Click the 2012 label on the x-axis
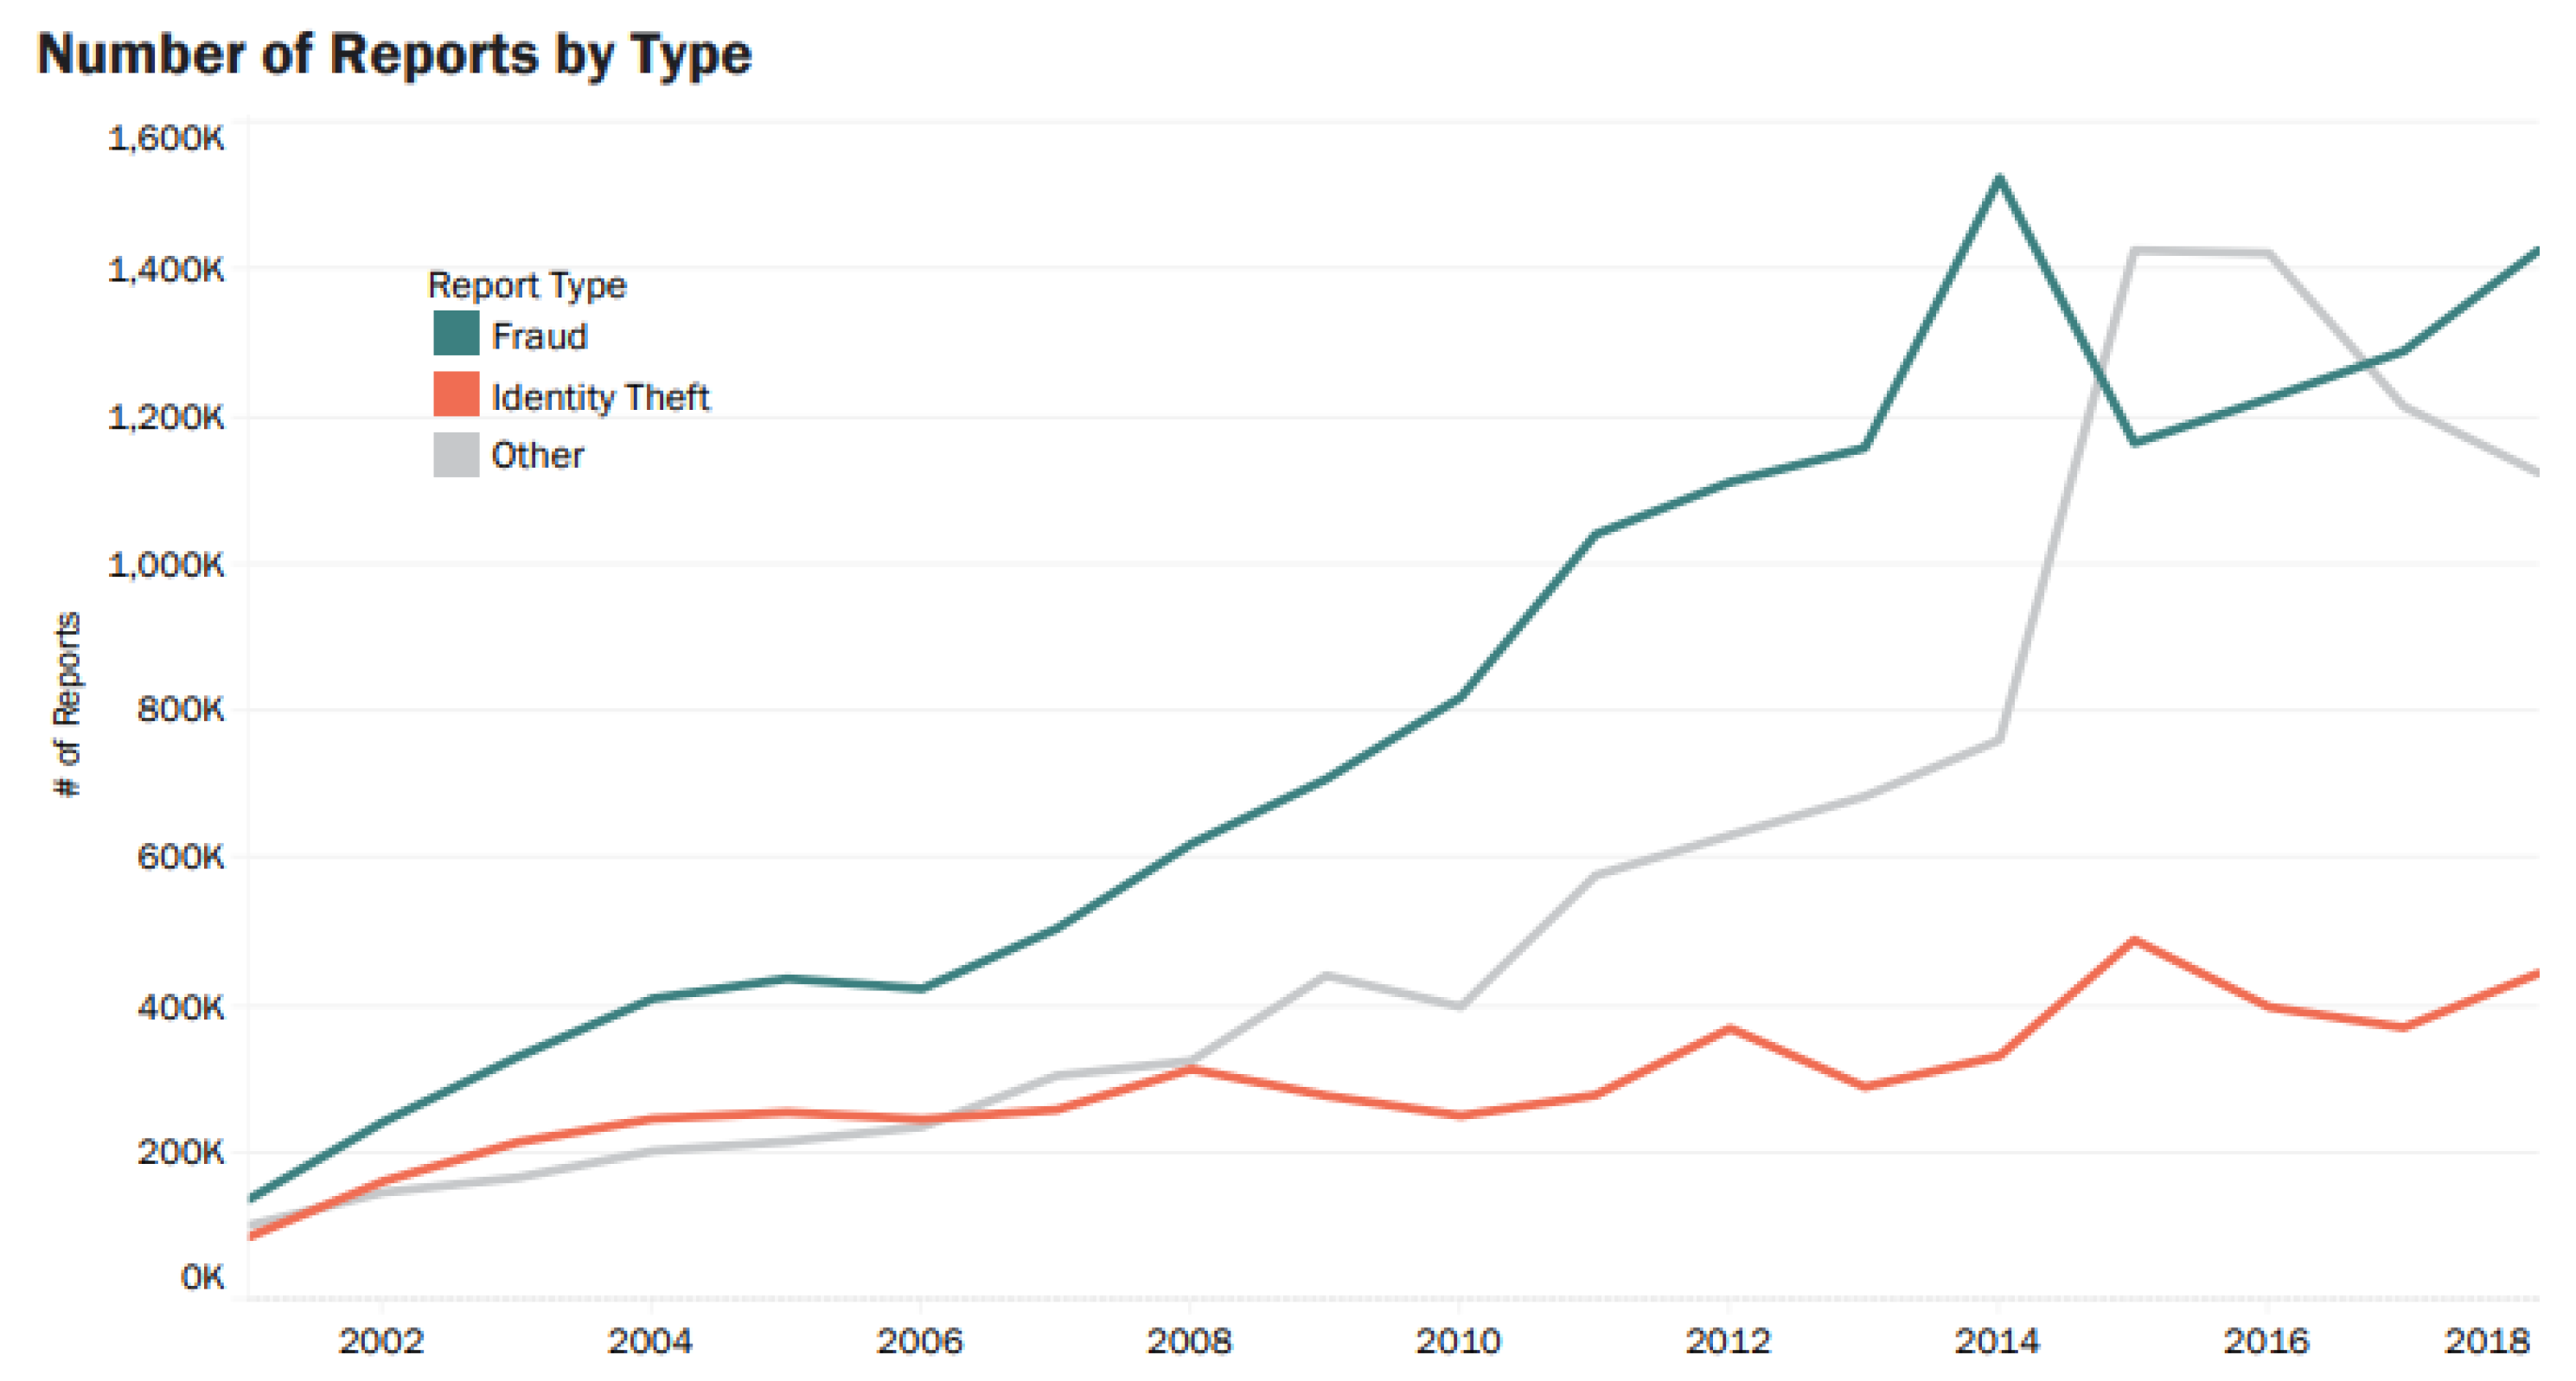This screenshot has height=1381, width=2576. [1728, 1340]
